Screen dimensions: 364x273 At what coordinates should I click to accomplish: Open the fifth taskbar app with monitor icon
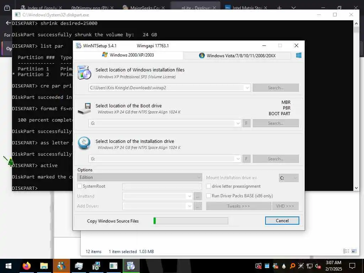(x=79, y=266)
